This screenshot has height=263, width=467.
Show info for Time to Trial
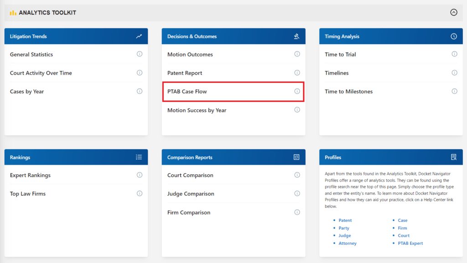454,54
